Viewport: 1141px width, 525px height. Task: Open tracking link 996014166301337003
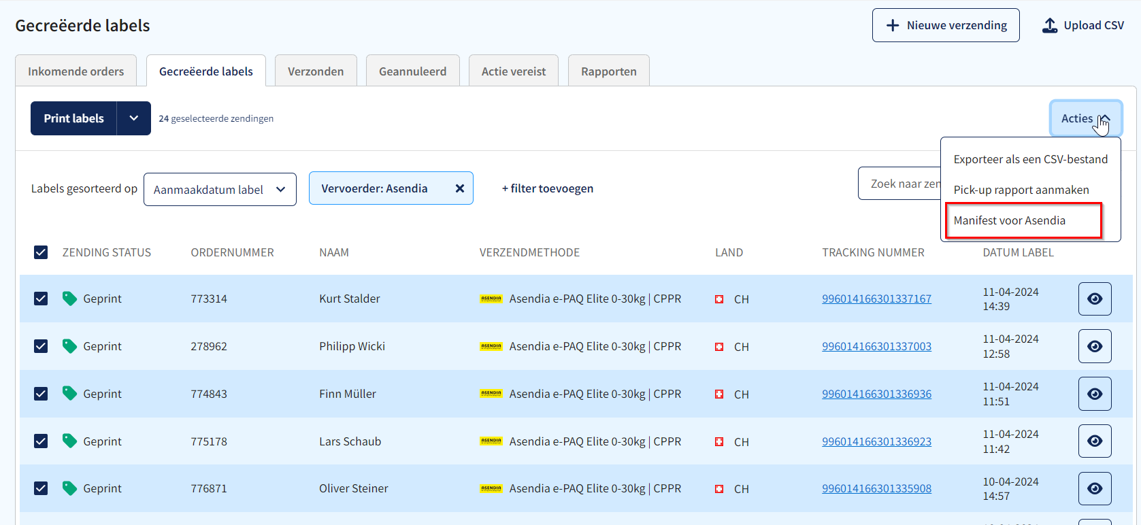click(x=876, y=346)
